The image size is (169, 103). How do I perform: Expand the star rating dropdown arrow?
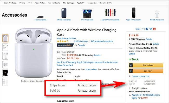(70, 41)
